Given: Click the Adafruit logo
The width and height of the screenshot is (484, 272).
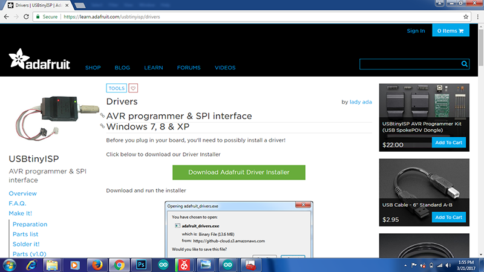Looking at the screenshot, I should click(39, 59).
